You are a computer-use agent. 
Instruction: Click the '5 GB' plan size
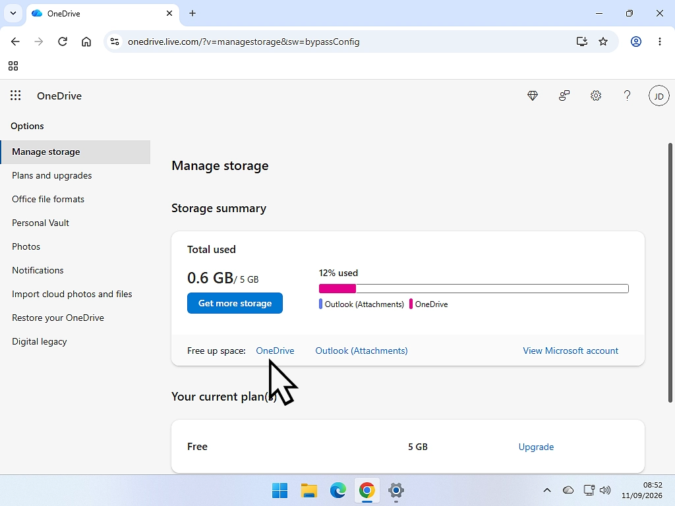click(417, 447)
